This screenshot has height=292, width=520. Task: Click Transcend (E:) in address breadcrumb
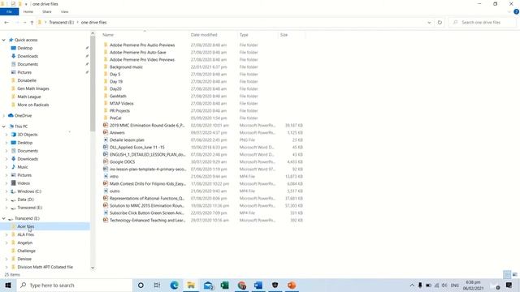(x=62, y=23)
